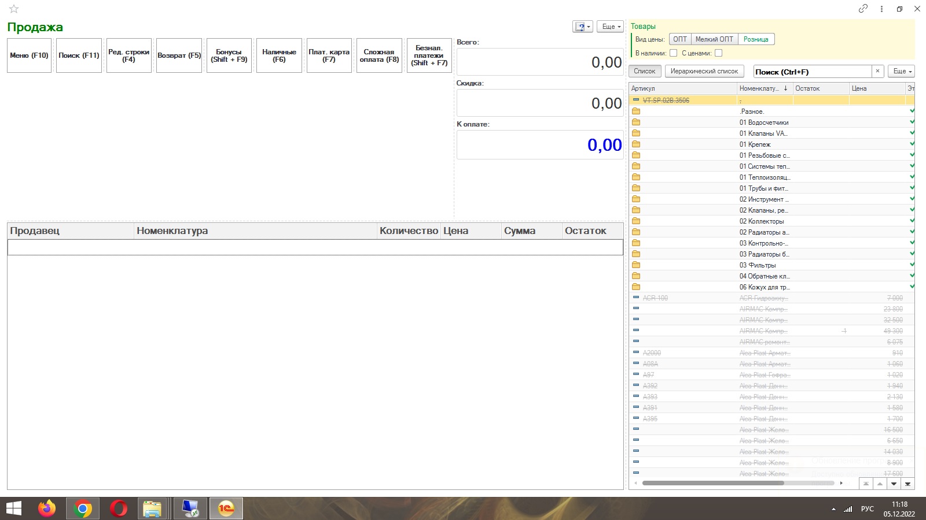Expand the Еще dropdown beside product search

[902, 71]
